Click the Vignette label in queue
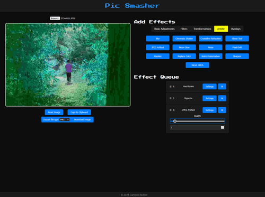This screenshot has height=197, width=265. coord(188,98)
